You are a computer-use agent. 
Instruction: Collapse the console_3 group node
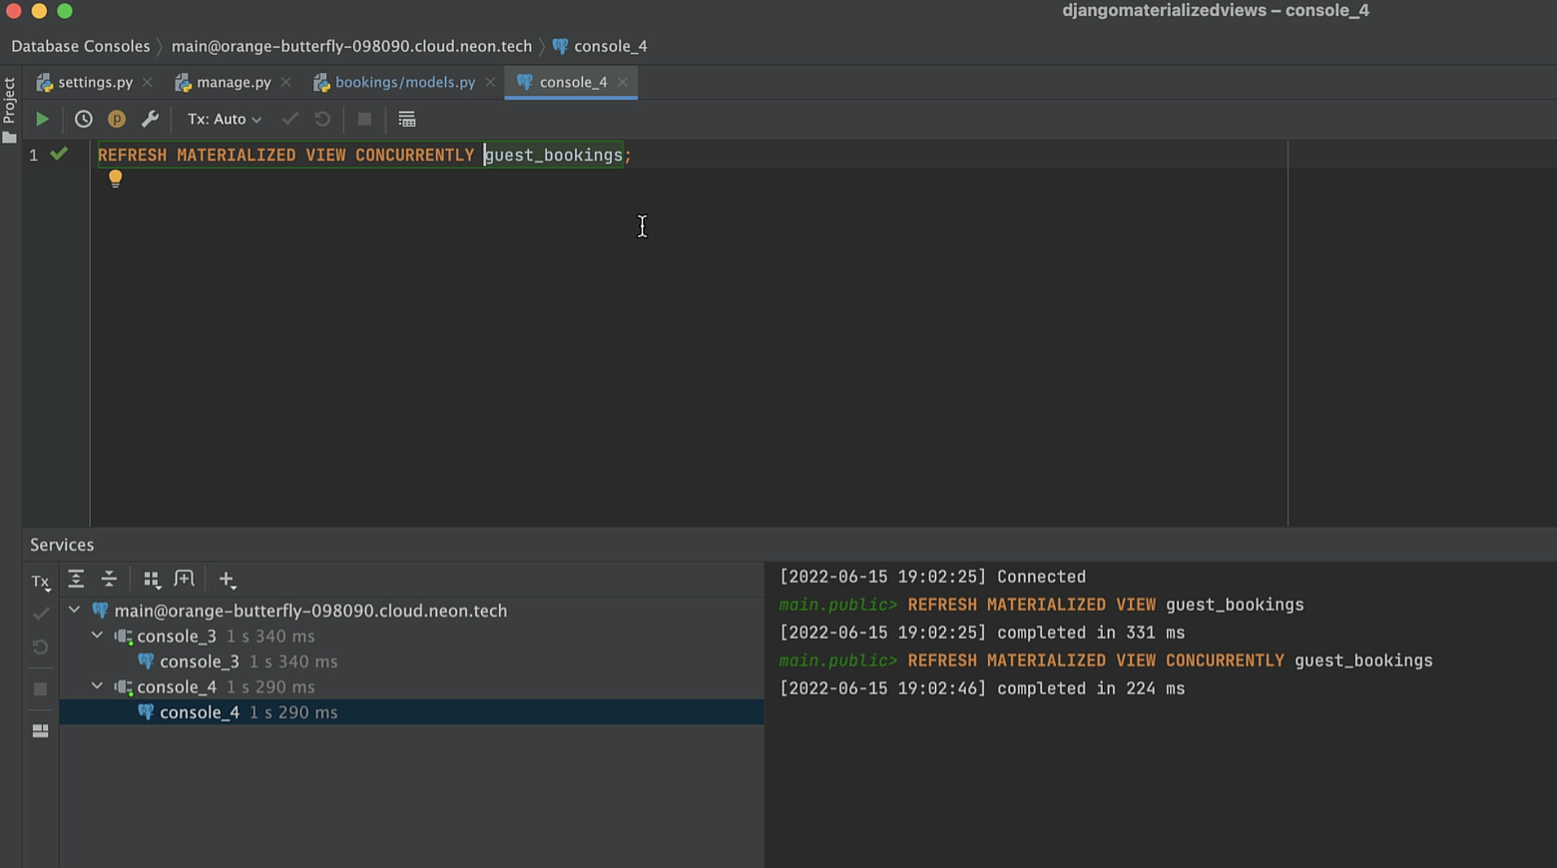pyautogui.click(x=97, y=636)
